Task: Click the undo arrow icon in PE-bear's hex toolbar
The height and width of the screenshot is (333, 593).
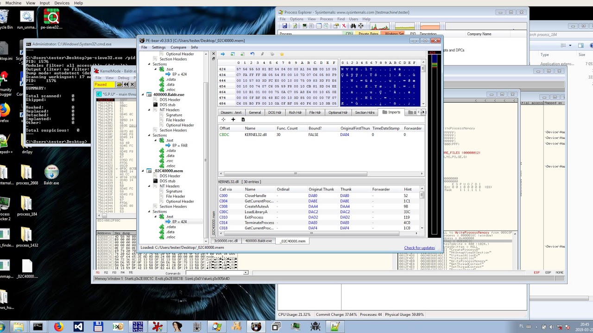Action: [252, 54]
